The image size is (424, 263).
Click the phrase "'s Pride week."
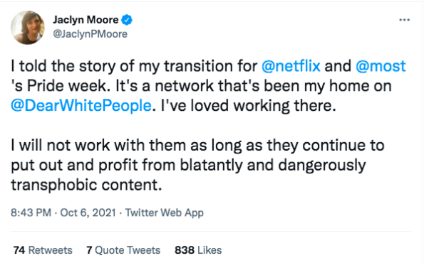pos(61,86)
